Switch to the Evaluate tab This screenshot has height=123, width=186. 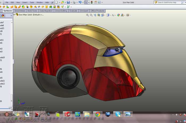pyautogui.click(x=73, y=11)
